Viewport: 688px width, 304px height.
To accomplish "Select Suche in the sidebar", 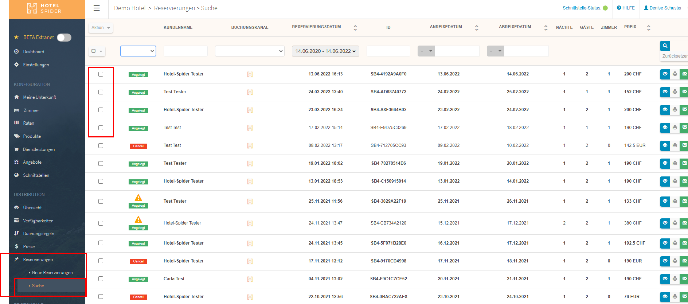I will click(38, 286).
